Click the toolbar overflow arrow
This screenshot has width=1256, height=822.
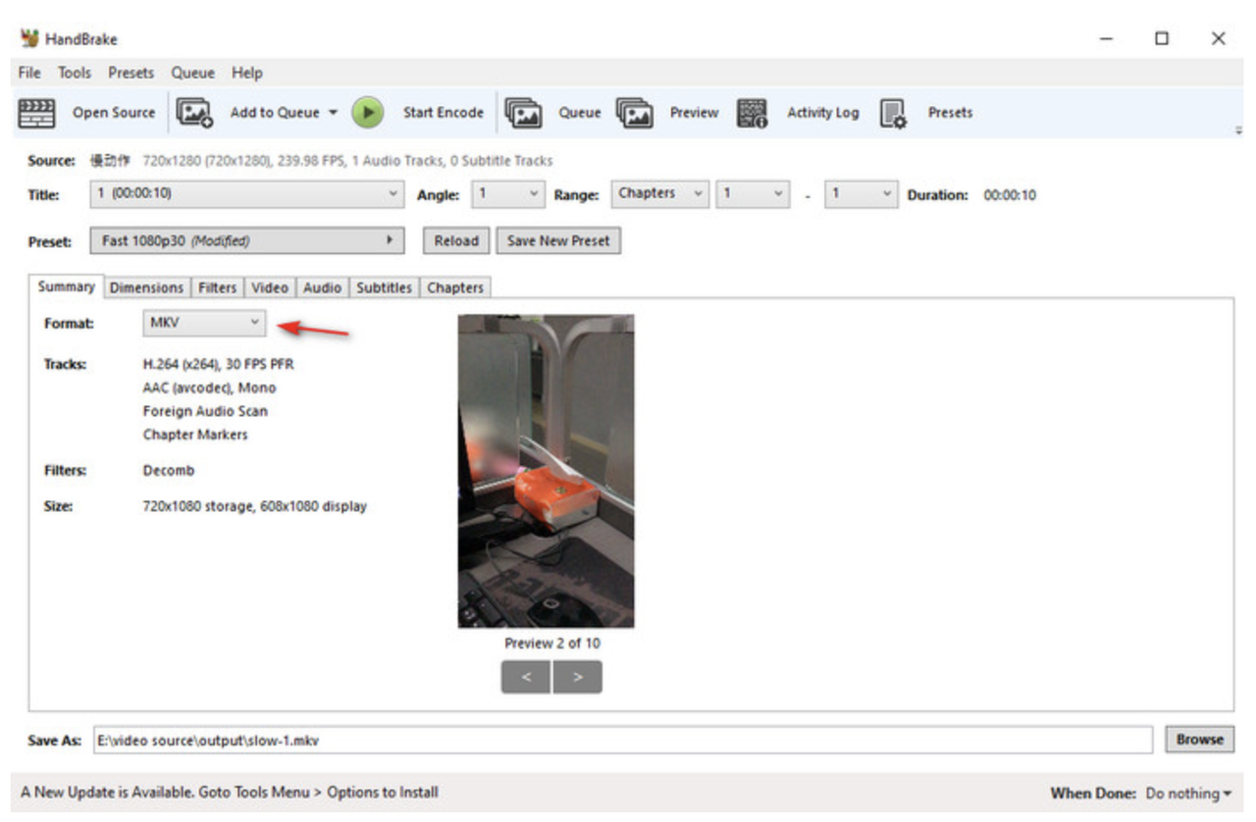[1238, 130]
